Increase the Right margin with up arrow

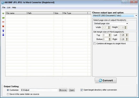coord(127,38)
